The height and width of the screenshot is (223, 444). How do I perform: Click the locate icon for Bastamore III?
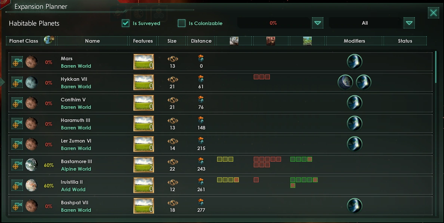coord(17,165)
